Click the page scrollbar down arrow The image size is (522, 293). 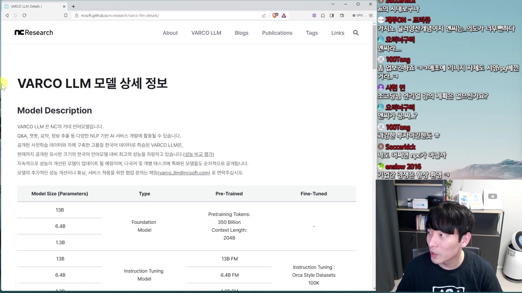(x=374, y=288)
